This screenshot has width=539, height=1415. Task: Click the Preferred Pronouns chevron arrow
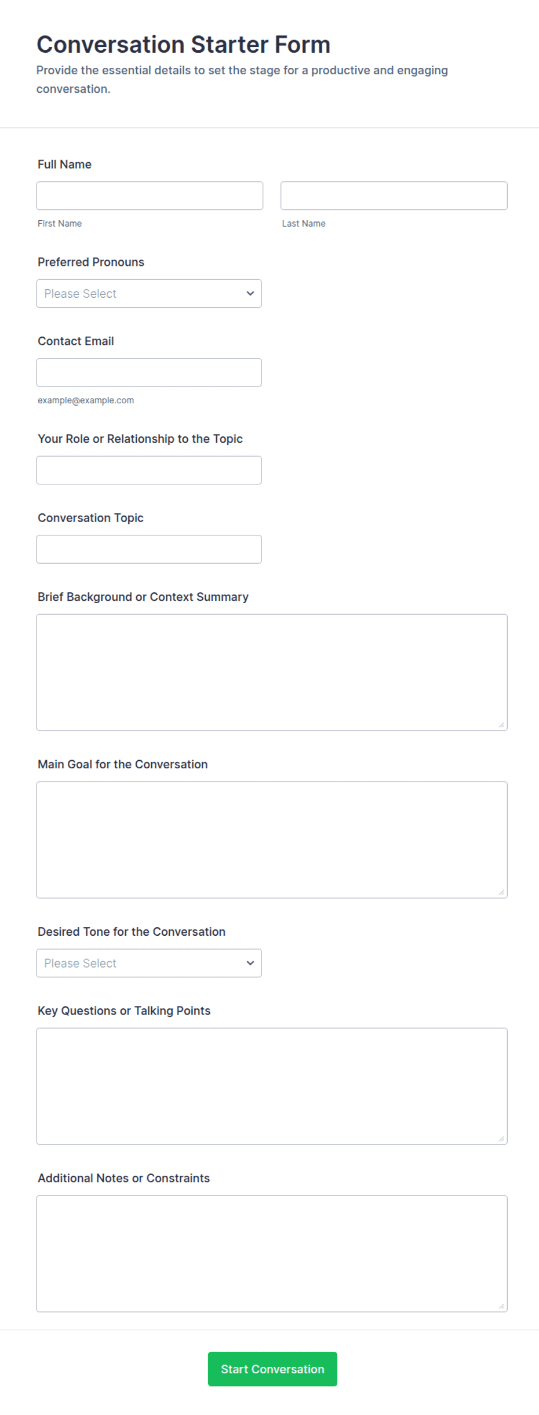tap(250, 294)
